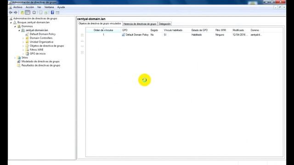Switch to the Delegación tab
This screenshot has width=294, height=165.
[164, 24]
